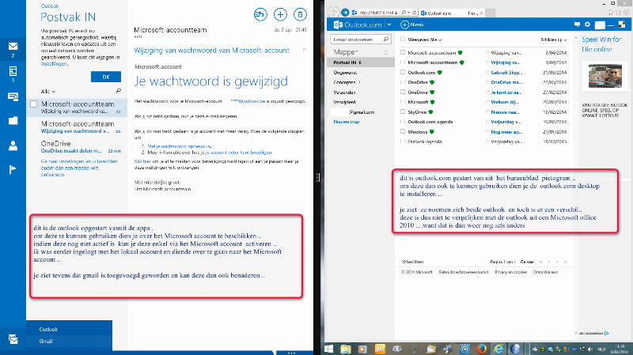633x355 pixels.
Task: Check the OneDrive message dated 27/02/2014
Action: coord(403,92)
